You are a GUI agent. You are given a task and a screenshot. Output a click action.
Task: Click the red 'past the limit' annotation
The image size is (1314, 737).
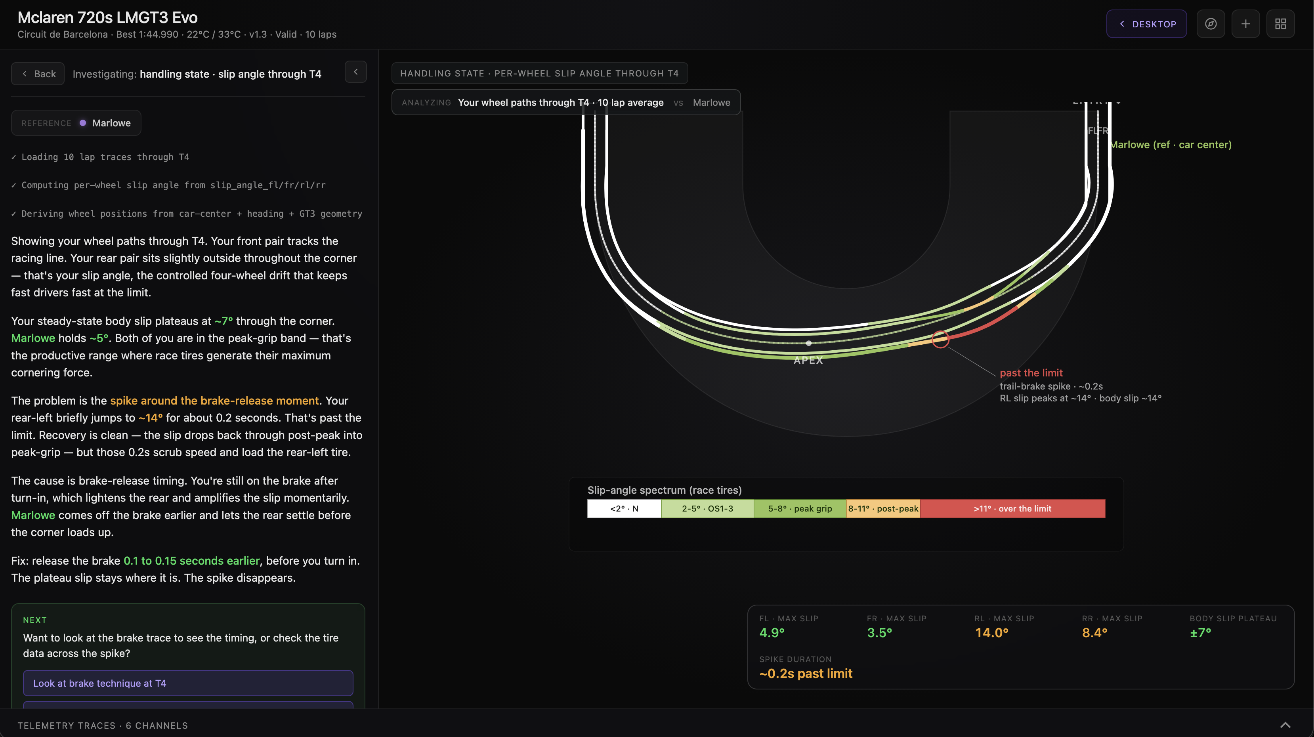click(x=1031, y=373)
